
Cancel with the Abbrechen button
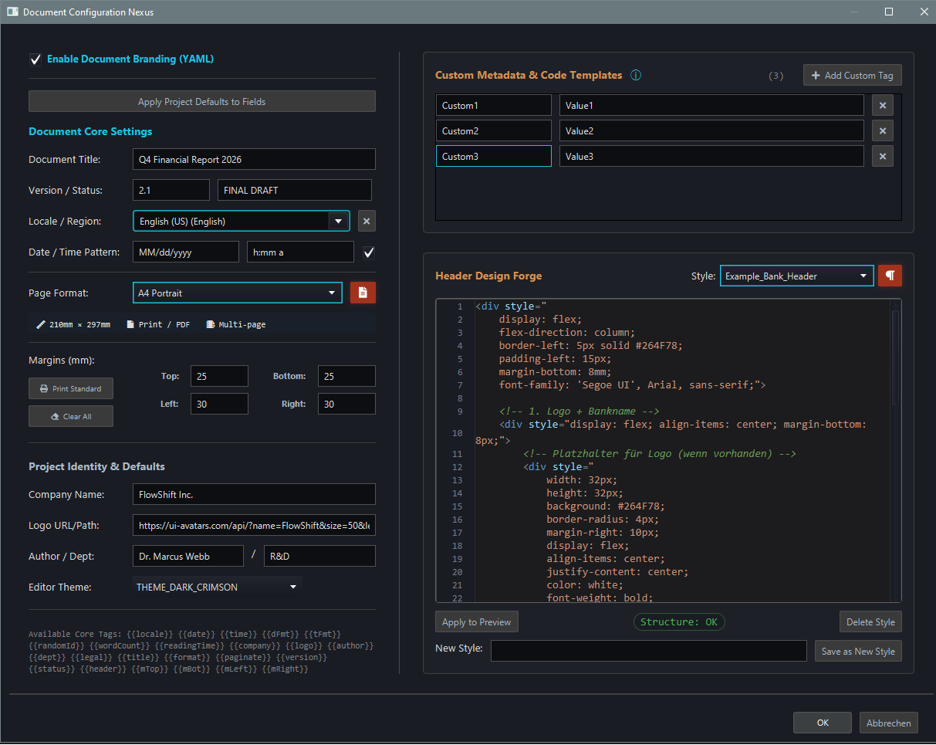[889, 723]
